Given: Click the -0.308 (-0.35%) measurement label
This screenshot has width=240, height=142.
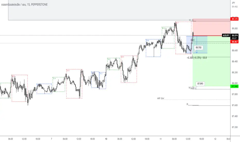Looking at the screenshot, I should pos(197,58).
